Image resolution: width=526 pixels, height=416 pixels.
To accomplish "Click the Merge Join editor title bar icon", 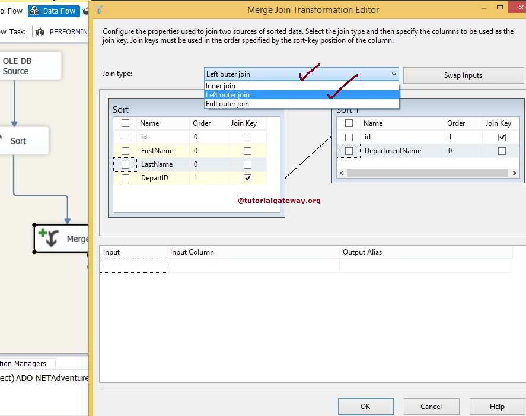I will pos(98,9).
